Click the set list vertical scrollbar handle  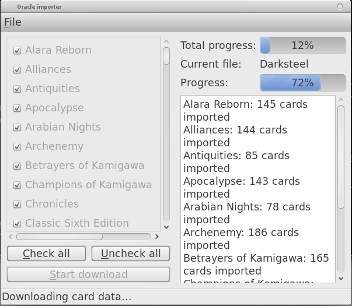(x=166, y=56)
